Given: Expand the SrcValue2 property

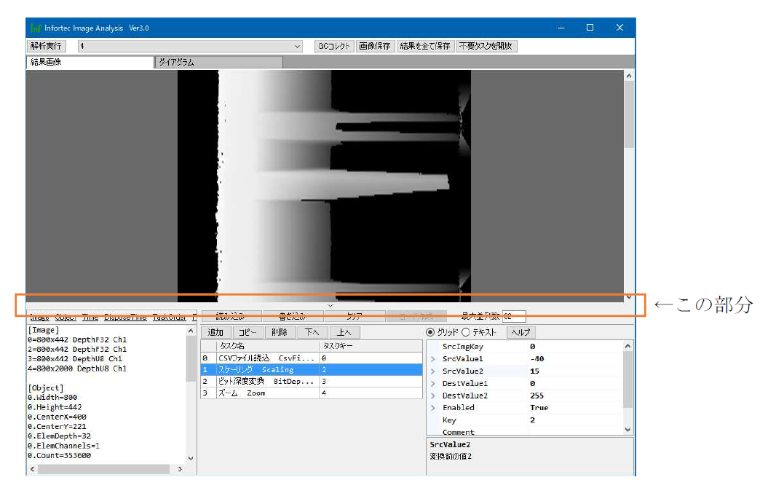Looking at the screenshot, I should 433,371.
